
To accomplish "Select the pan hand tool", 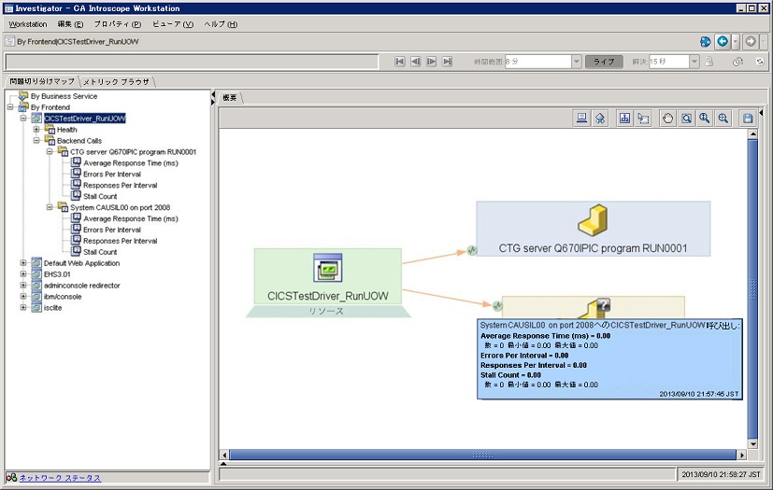I will (x=667, y=119).
